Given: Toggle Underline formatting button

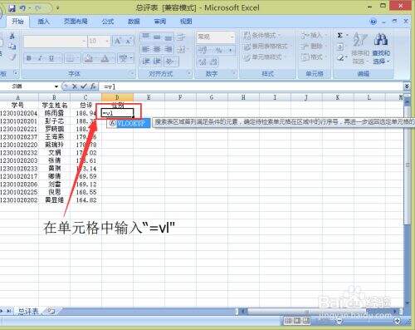Looking at the screenshot, I should click(x=51, y=58).
